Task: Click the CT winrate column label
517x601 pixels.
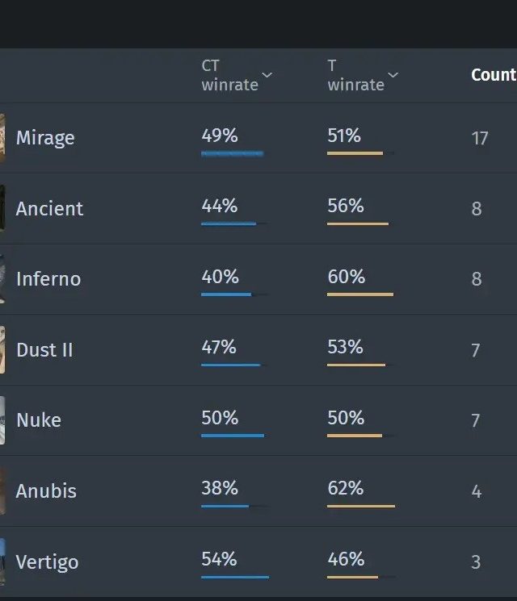Action: [x=229, y=75]
